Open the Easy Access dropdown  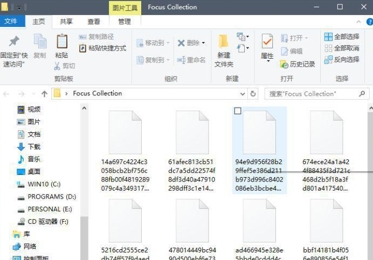click(x=243, y=48)
